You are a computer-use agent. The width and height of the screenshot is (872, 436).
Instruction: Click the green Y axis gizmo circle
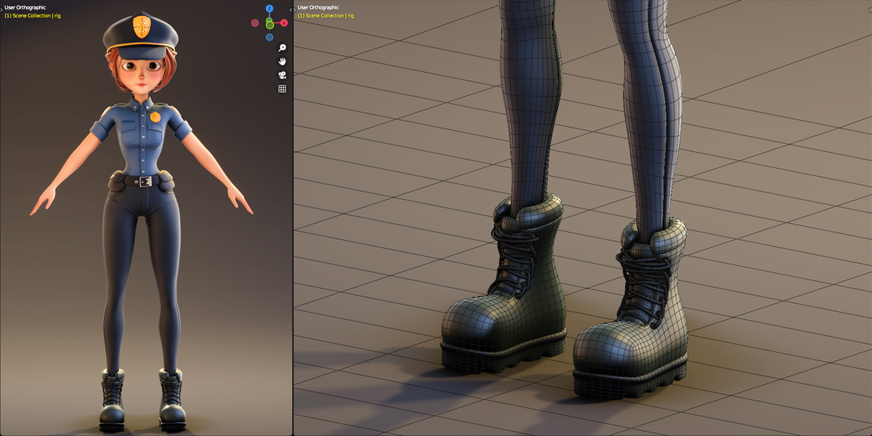270,25
